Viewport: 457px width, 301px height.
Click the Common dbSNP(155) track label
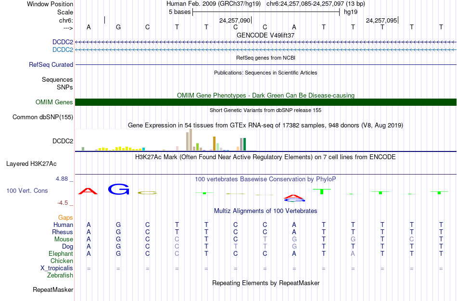pos(42,117)
